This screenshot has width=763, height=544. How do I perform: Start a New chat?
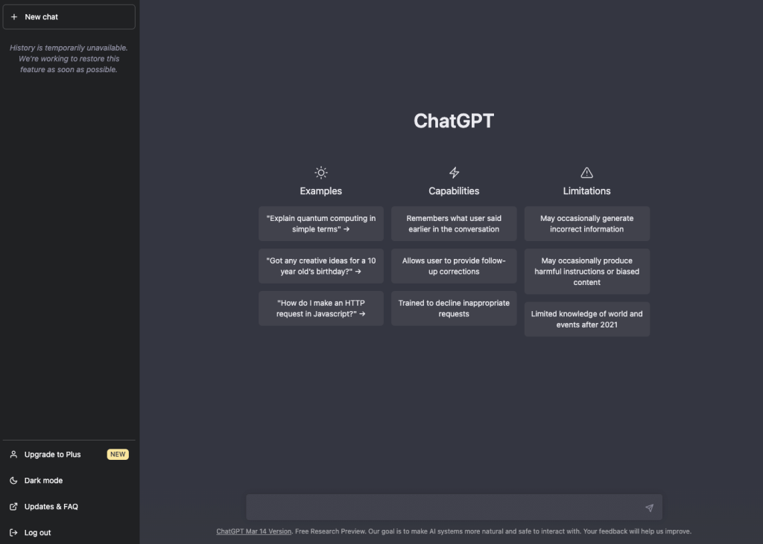pyautogui.click(x=69, y=17)
